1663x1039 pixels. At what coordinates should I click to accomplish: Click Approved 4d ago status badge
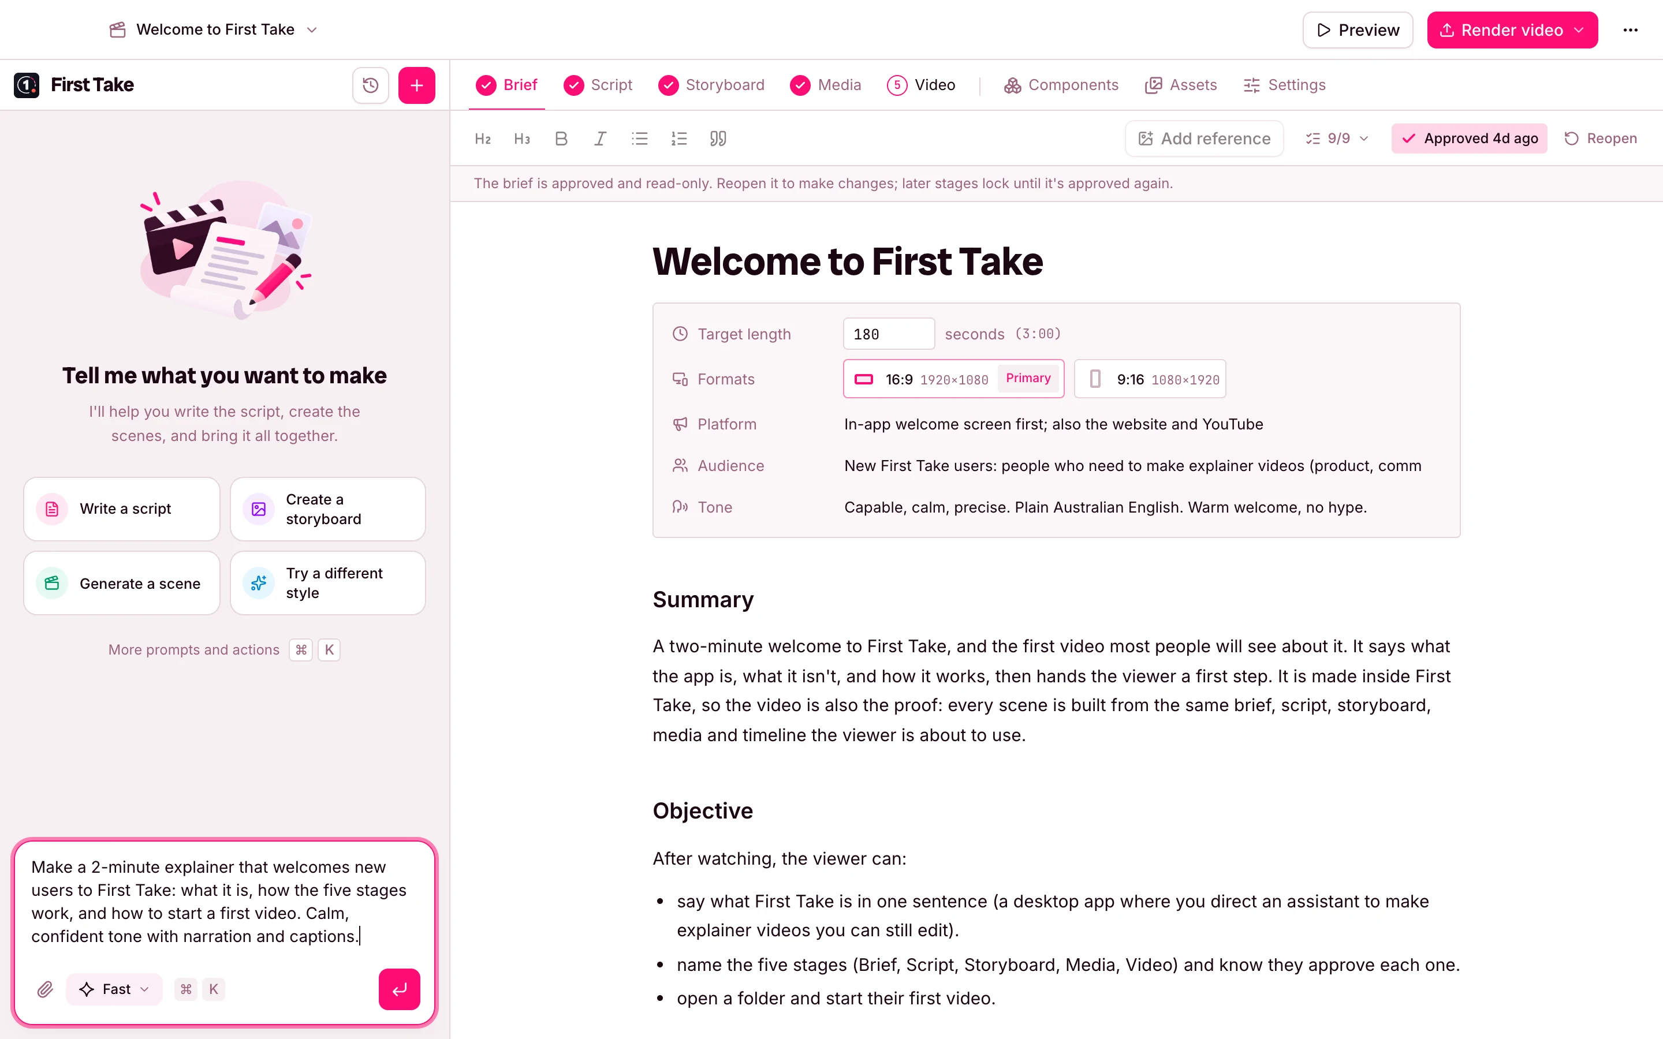1469,139
